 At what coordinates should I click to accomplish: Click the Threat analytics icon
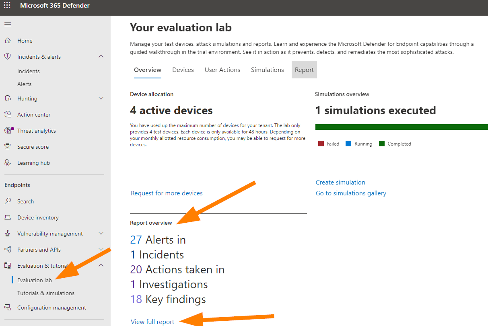[x=8, y=131]
